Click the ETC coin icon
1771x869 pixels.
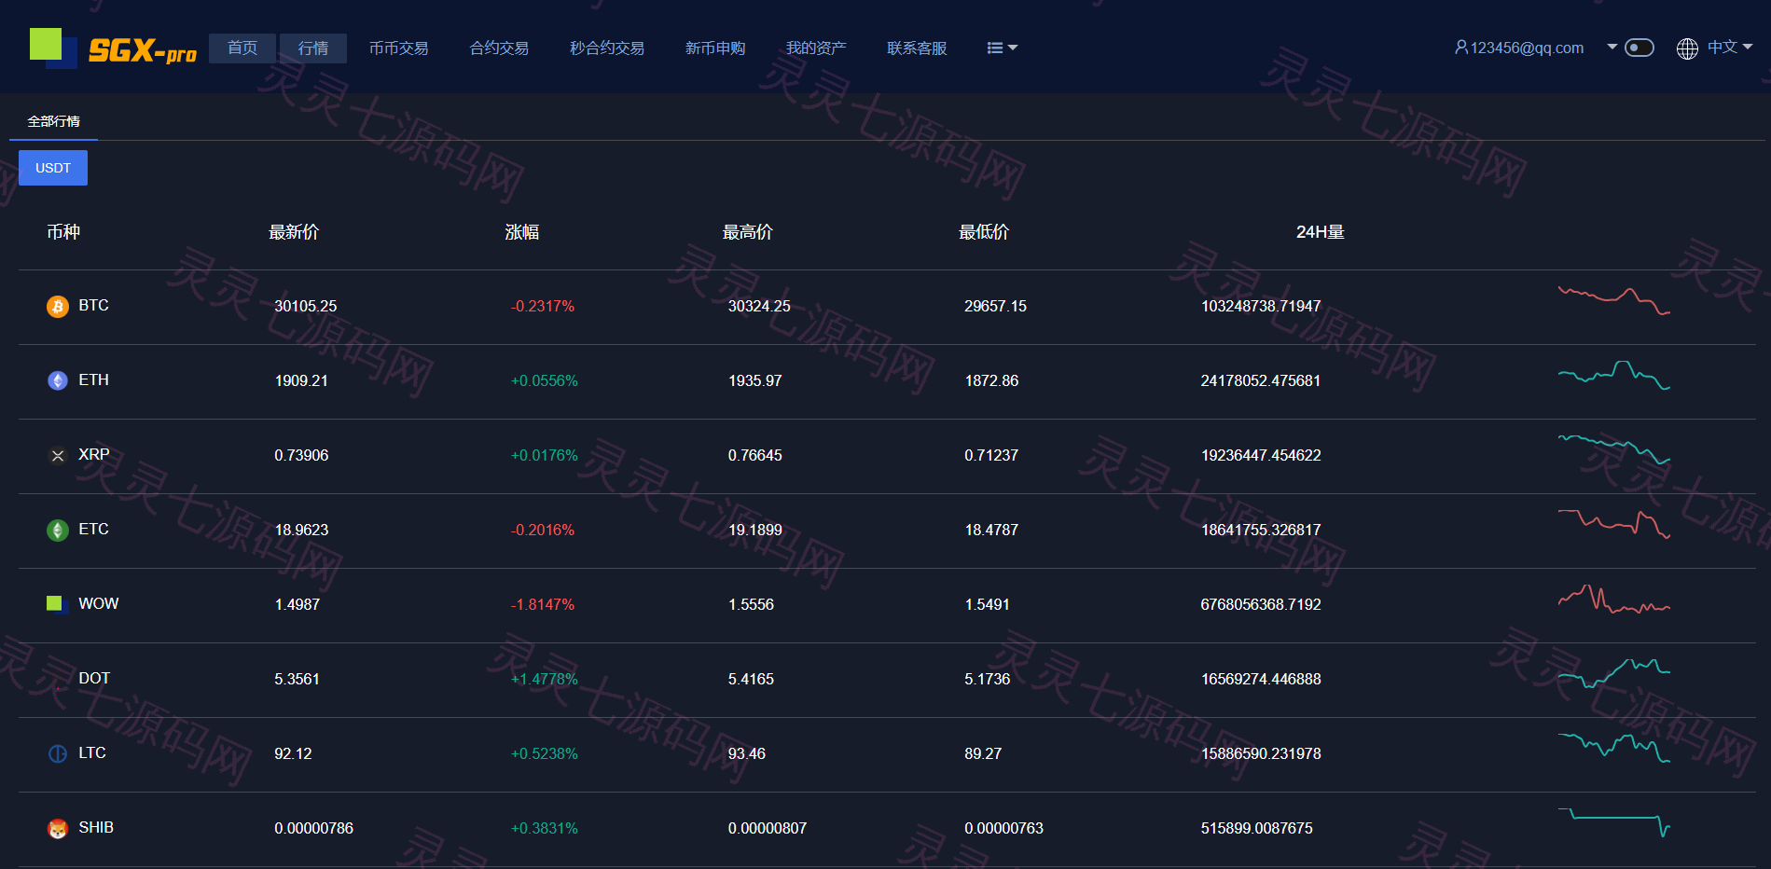(x=58, y=530)
